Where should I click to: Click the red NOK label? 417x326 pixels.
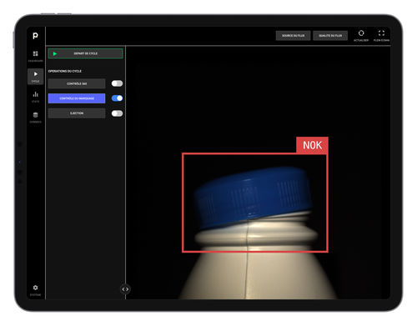click(x=312, y=145)
